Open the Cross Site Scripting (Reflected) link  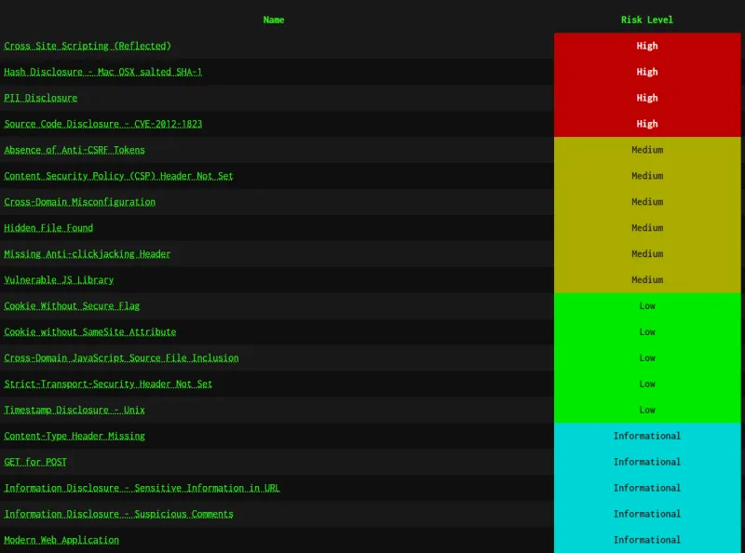coord(88,46)
